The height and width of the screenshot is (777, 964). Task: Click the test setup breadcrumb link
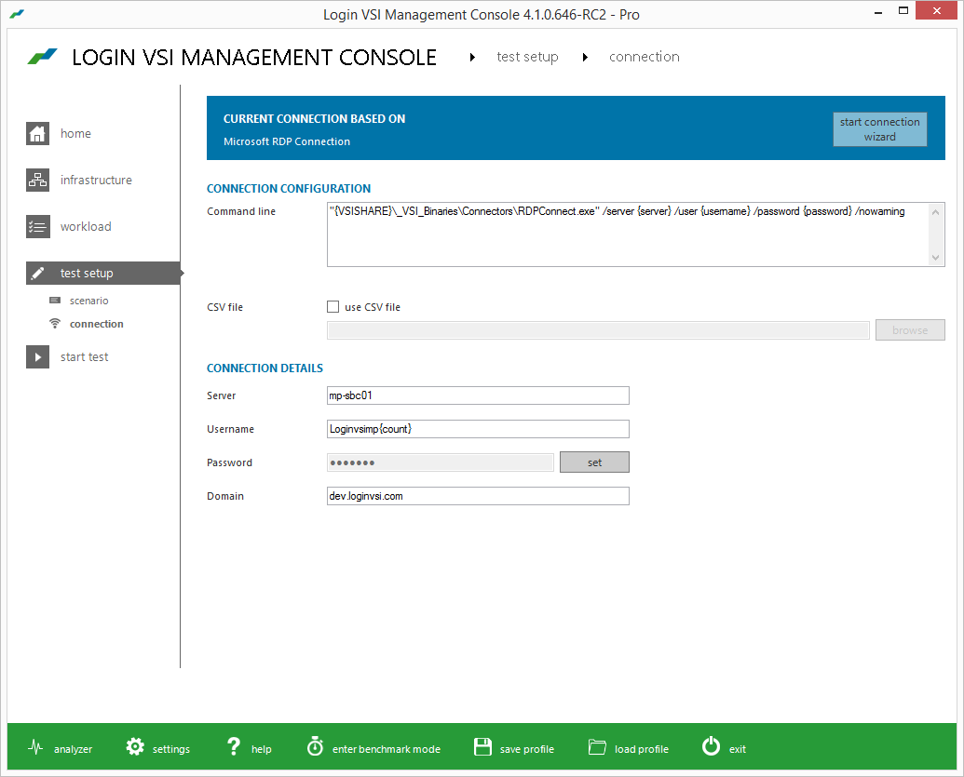tap(527, 57)
